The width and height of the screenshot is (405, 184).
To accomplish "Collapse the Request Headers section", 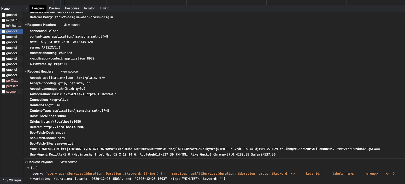I will [26, 72].
